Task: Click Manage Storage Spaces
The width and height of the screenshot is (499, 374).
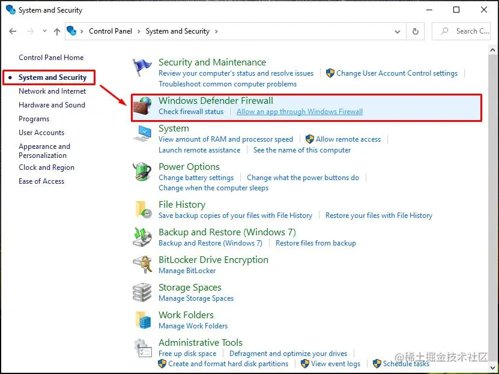Action: point(196,298)
